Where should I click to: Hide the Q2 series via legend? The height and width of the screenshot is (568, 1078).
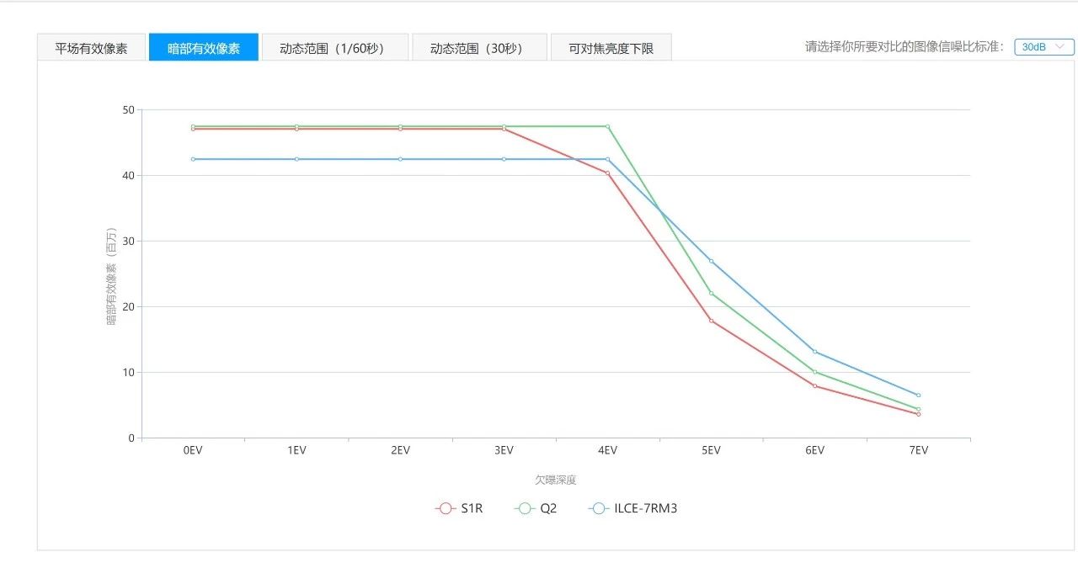(536, 508)
